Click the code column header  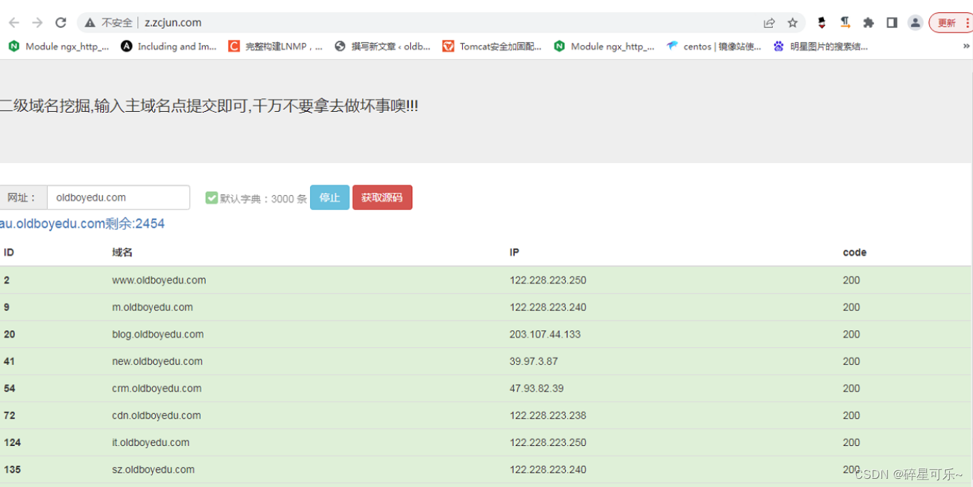(x=855, y=252)
